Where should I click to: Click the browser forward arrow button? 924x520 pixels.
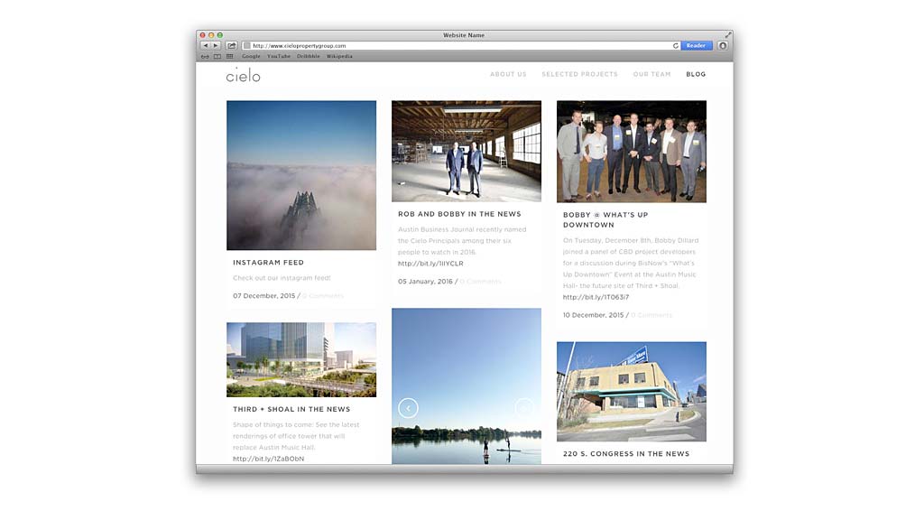pos(215,45)
